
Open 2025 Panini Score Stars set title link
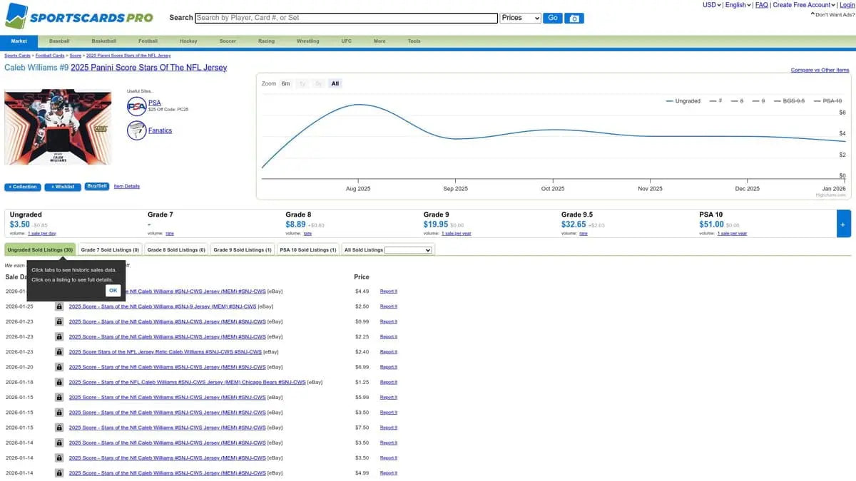(x=149, y=68)
